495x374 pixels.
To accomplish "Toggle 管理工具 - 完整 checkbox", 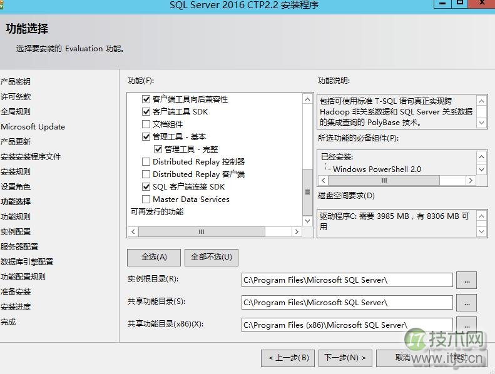I will coord(158,149).
